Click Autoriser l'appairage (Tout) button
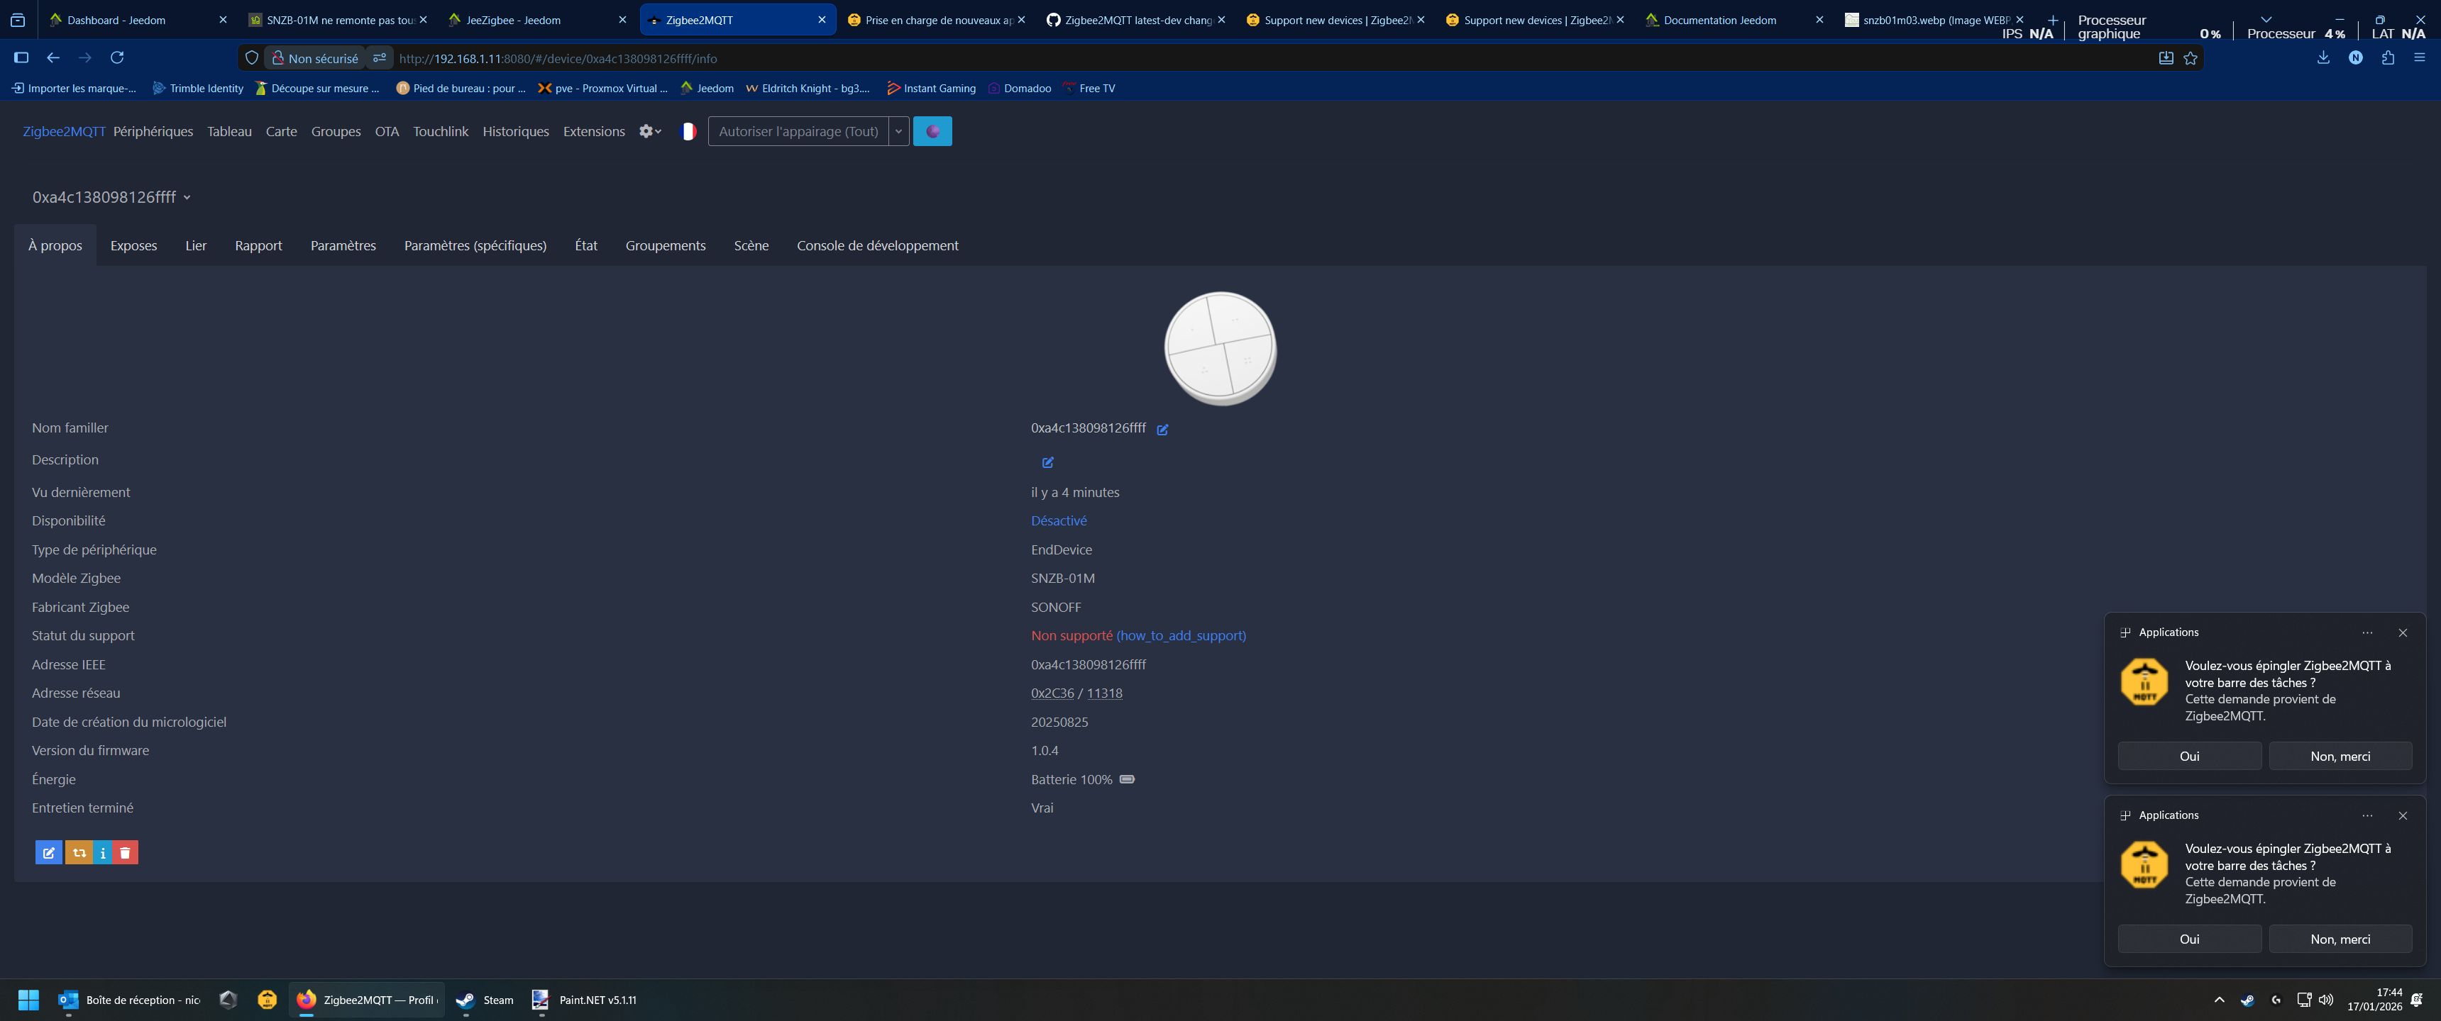The image size is (2441, 1021). coord(798,132)
